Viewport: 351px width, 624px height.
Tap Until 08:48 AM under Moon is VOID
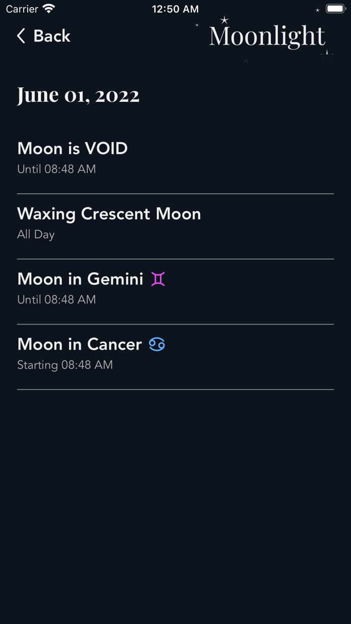[57, 169]
